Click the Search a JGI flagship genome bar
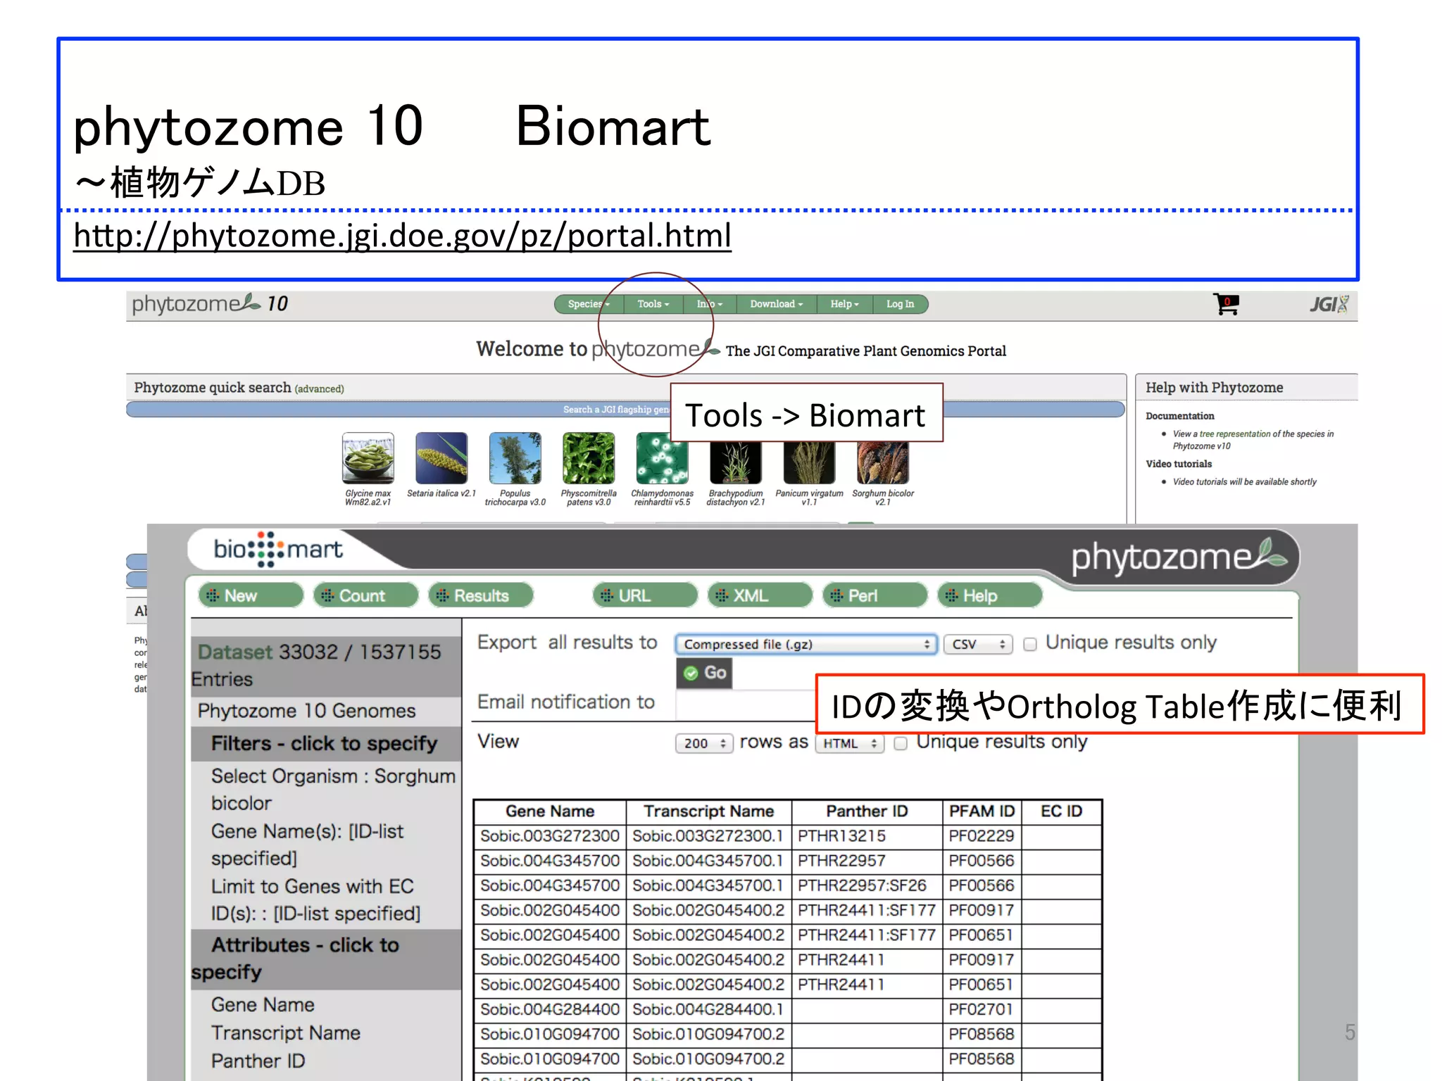The height and width of the screenshot is (1081, 1442). coord(625,410)
